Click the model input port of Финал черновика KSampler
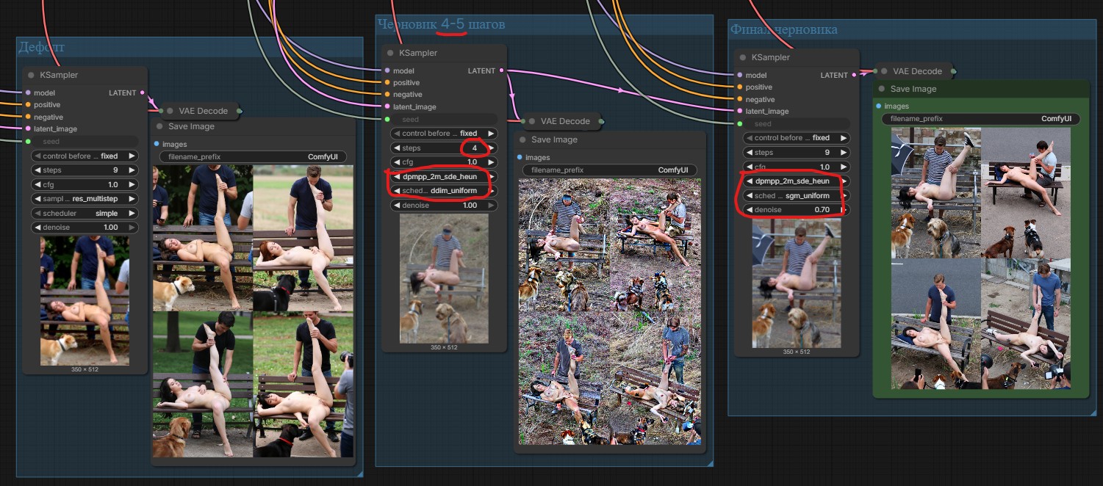The height and width of the screenshot is (486, 1103). pos(740,75)
